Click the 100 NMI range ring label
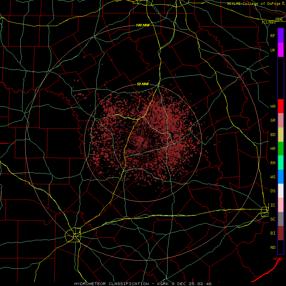286x286 pixels. click(x=143, y=25)
